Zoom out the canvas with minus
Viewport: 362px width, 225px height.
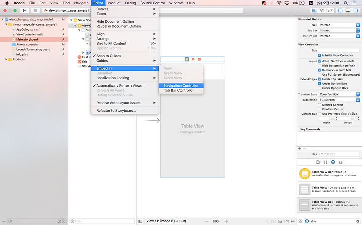[206, 221]
